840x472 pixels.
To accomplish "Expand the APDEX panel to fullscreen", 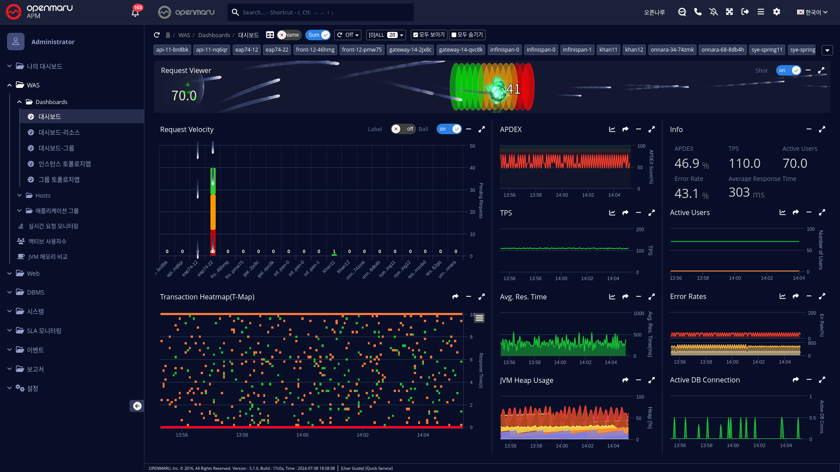I will [x=651, y=129].
